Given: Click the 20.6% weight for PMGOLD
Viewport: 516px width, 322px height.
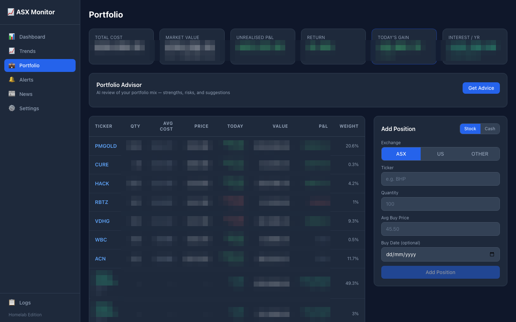Looking at the screenshot, I should (x=352, y=146).
